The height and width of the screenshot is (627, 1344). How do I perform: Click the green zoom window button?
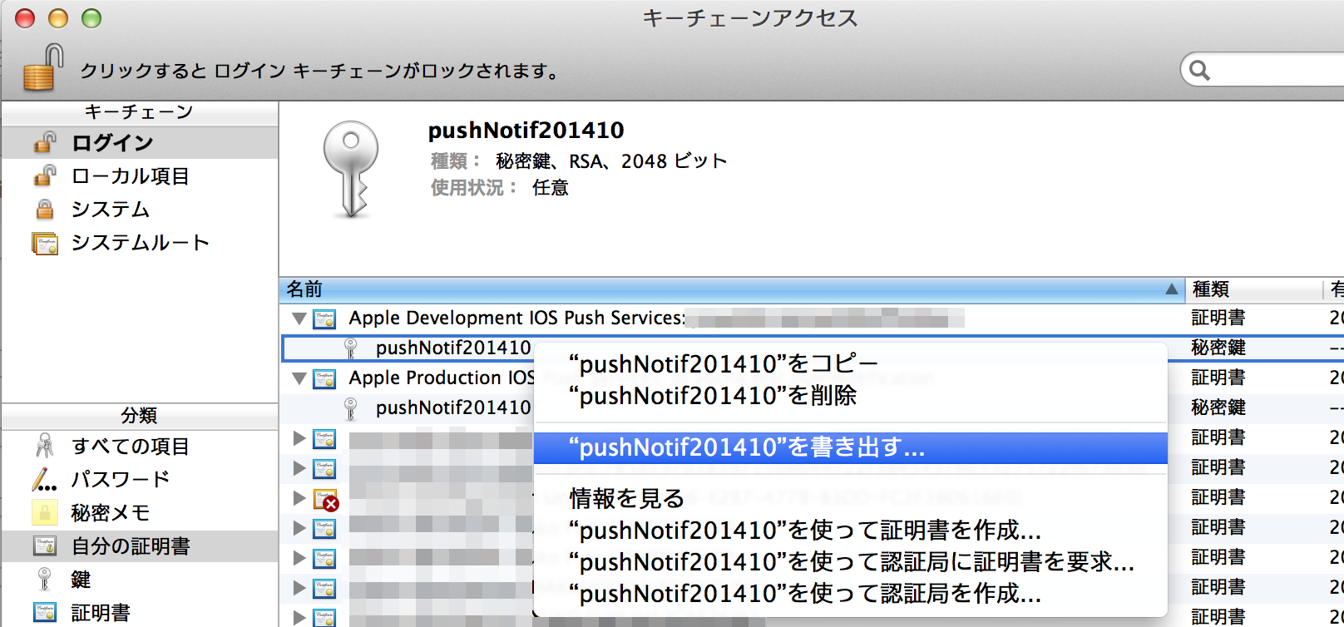(x=91, y=18)
